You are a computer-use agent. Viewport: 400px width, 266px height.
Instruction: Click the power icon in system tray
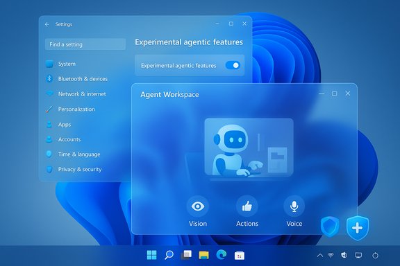click(375, 256)
